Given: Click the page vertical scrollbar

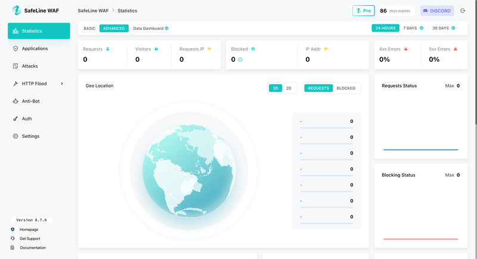Looking at the screenshot, I should tap(475, 63).
